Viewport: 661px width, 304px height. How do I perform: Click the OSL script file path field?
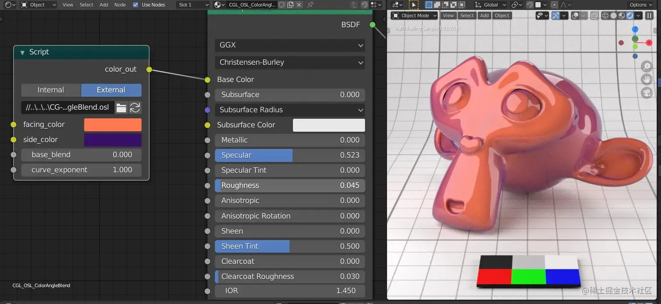click(x=68, y=108)
